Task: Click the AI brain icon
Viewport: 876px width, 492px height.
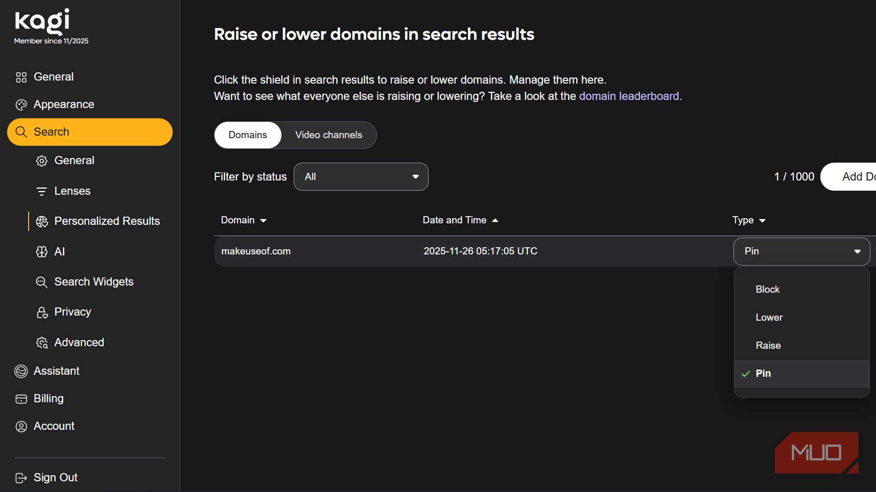Action: click(42, 252)
